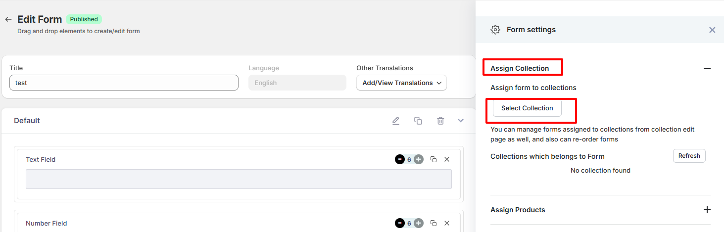Expand the Assign Products section
The height and width of the screenshot is (232, 724).
707,210
